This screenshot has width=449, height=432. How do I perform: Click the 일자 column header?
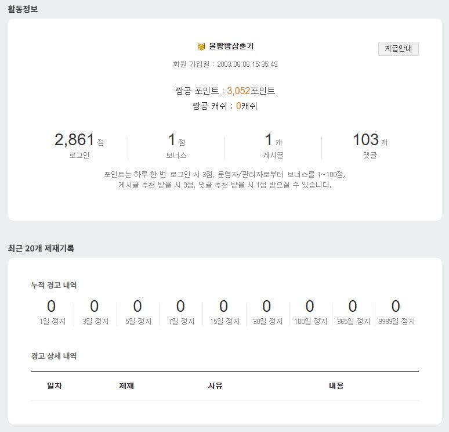[55, 386]
